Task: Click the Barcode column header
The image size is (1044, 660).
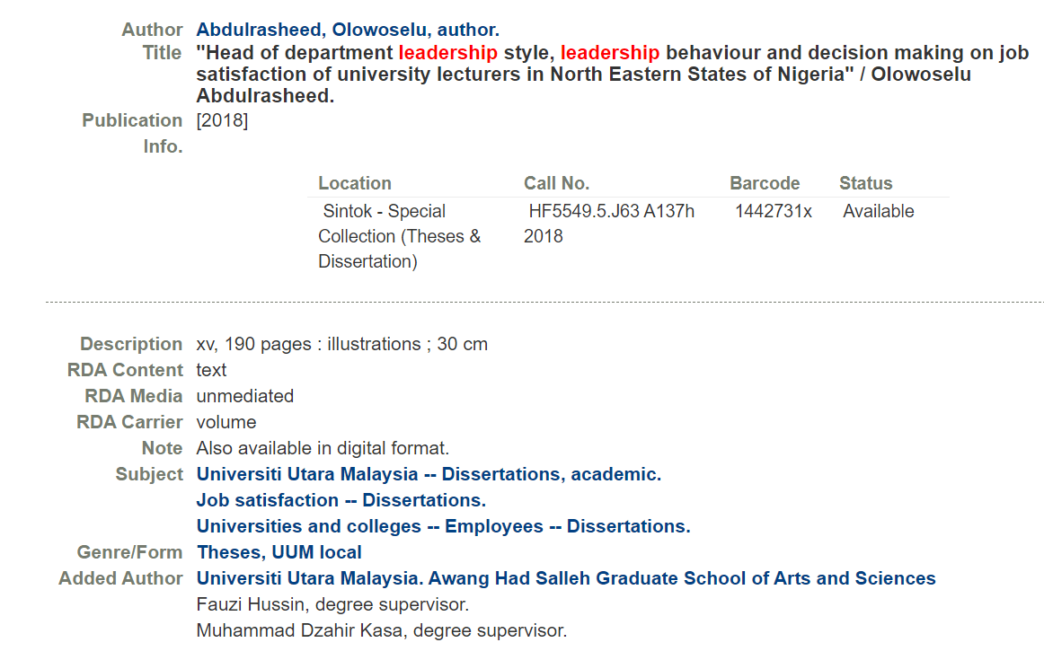Action: (x=765, y=183)
